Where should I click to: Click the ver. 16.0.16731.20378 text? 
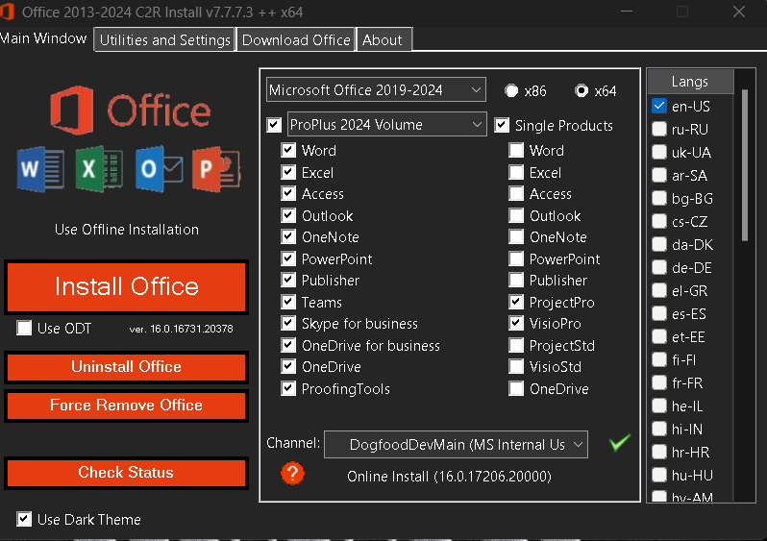(181, 329)
